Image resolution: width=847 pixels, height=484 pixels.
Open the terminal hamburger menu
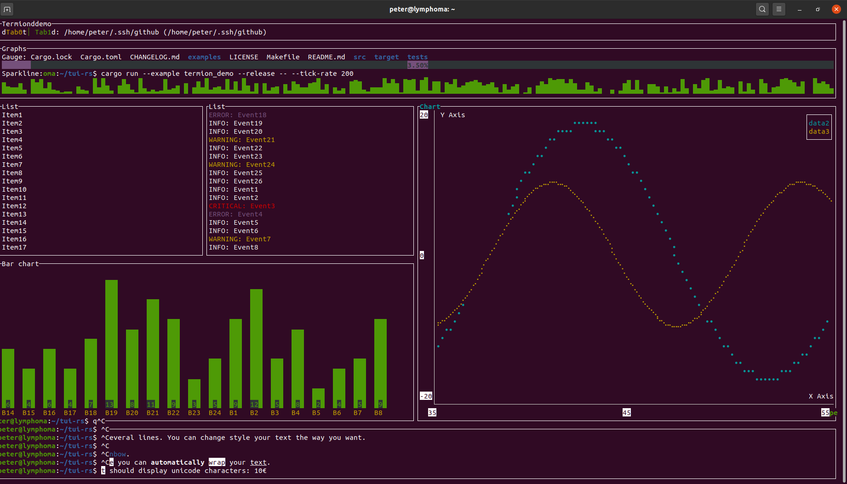[778, 9]
